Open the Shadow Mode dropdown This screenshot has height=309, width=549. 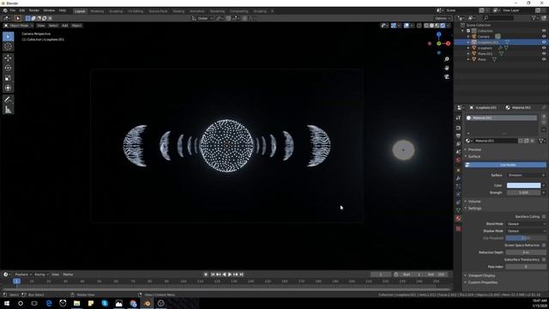pyautogui.click(x=526, y=231)
